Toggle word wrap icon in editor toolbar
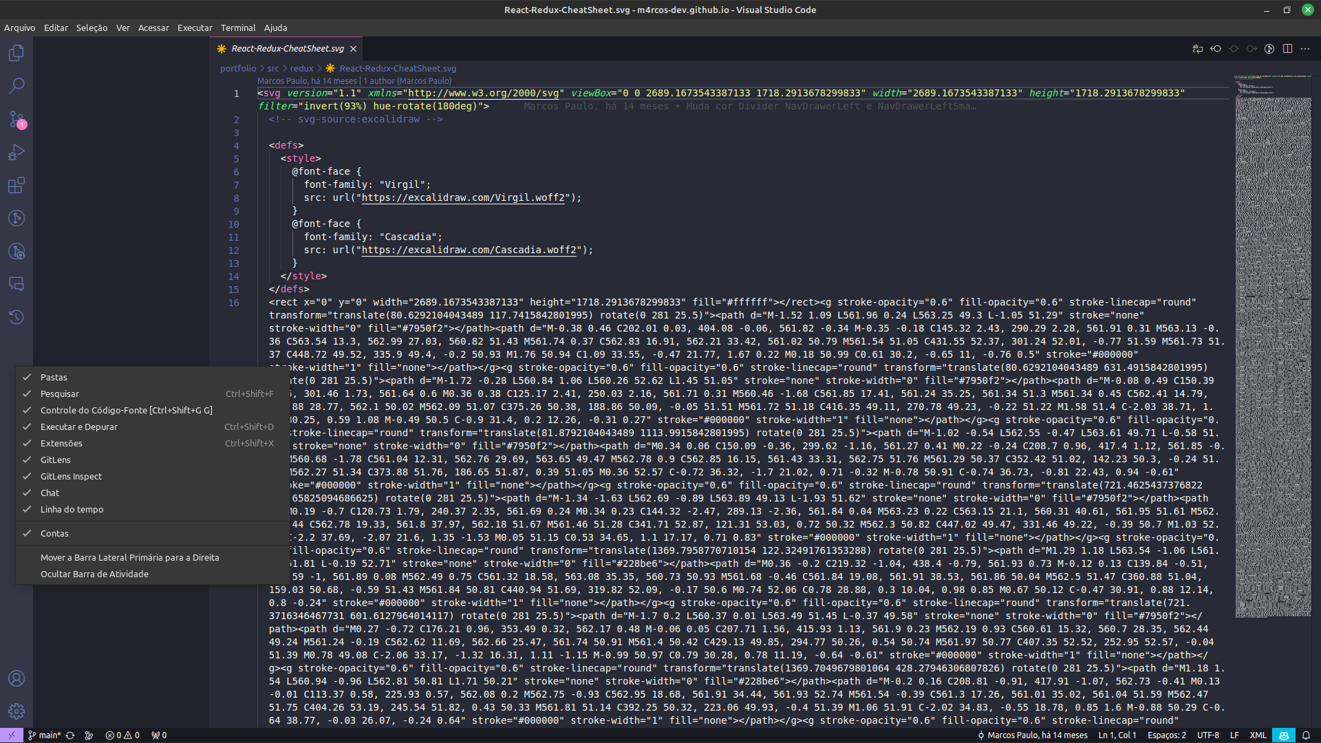The image size is (1321, 743). 1198,49
